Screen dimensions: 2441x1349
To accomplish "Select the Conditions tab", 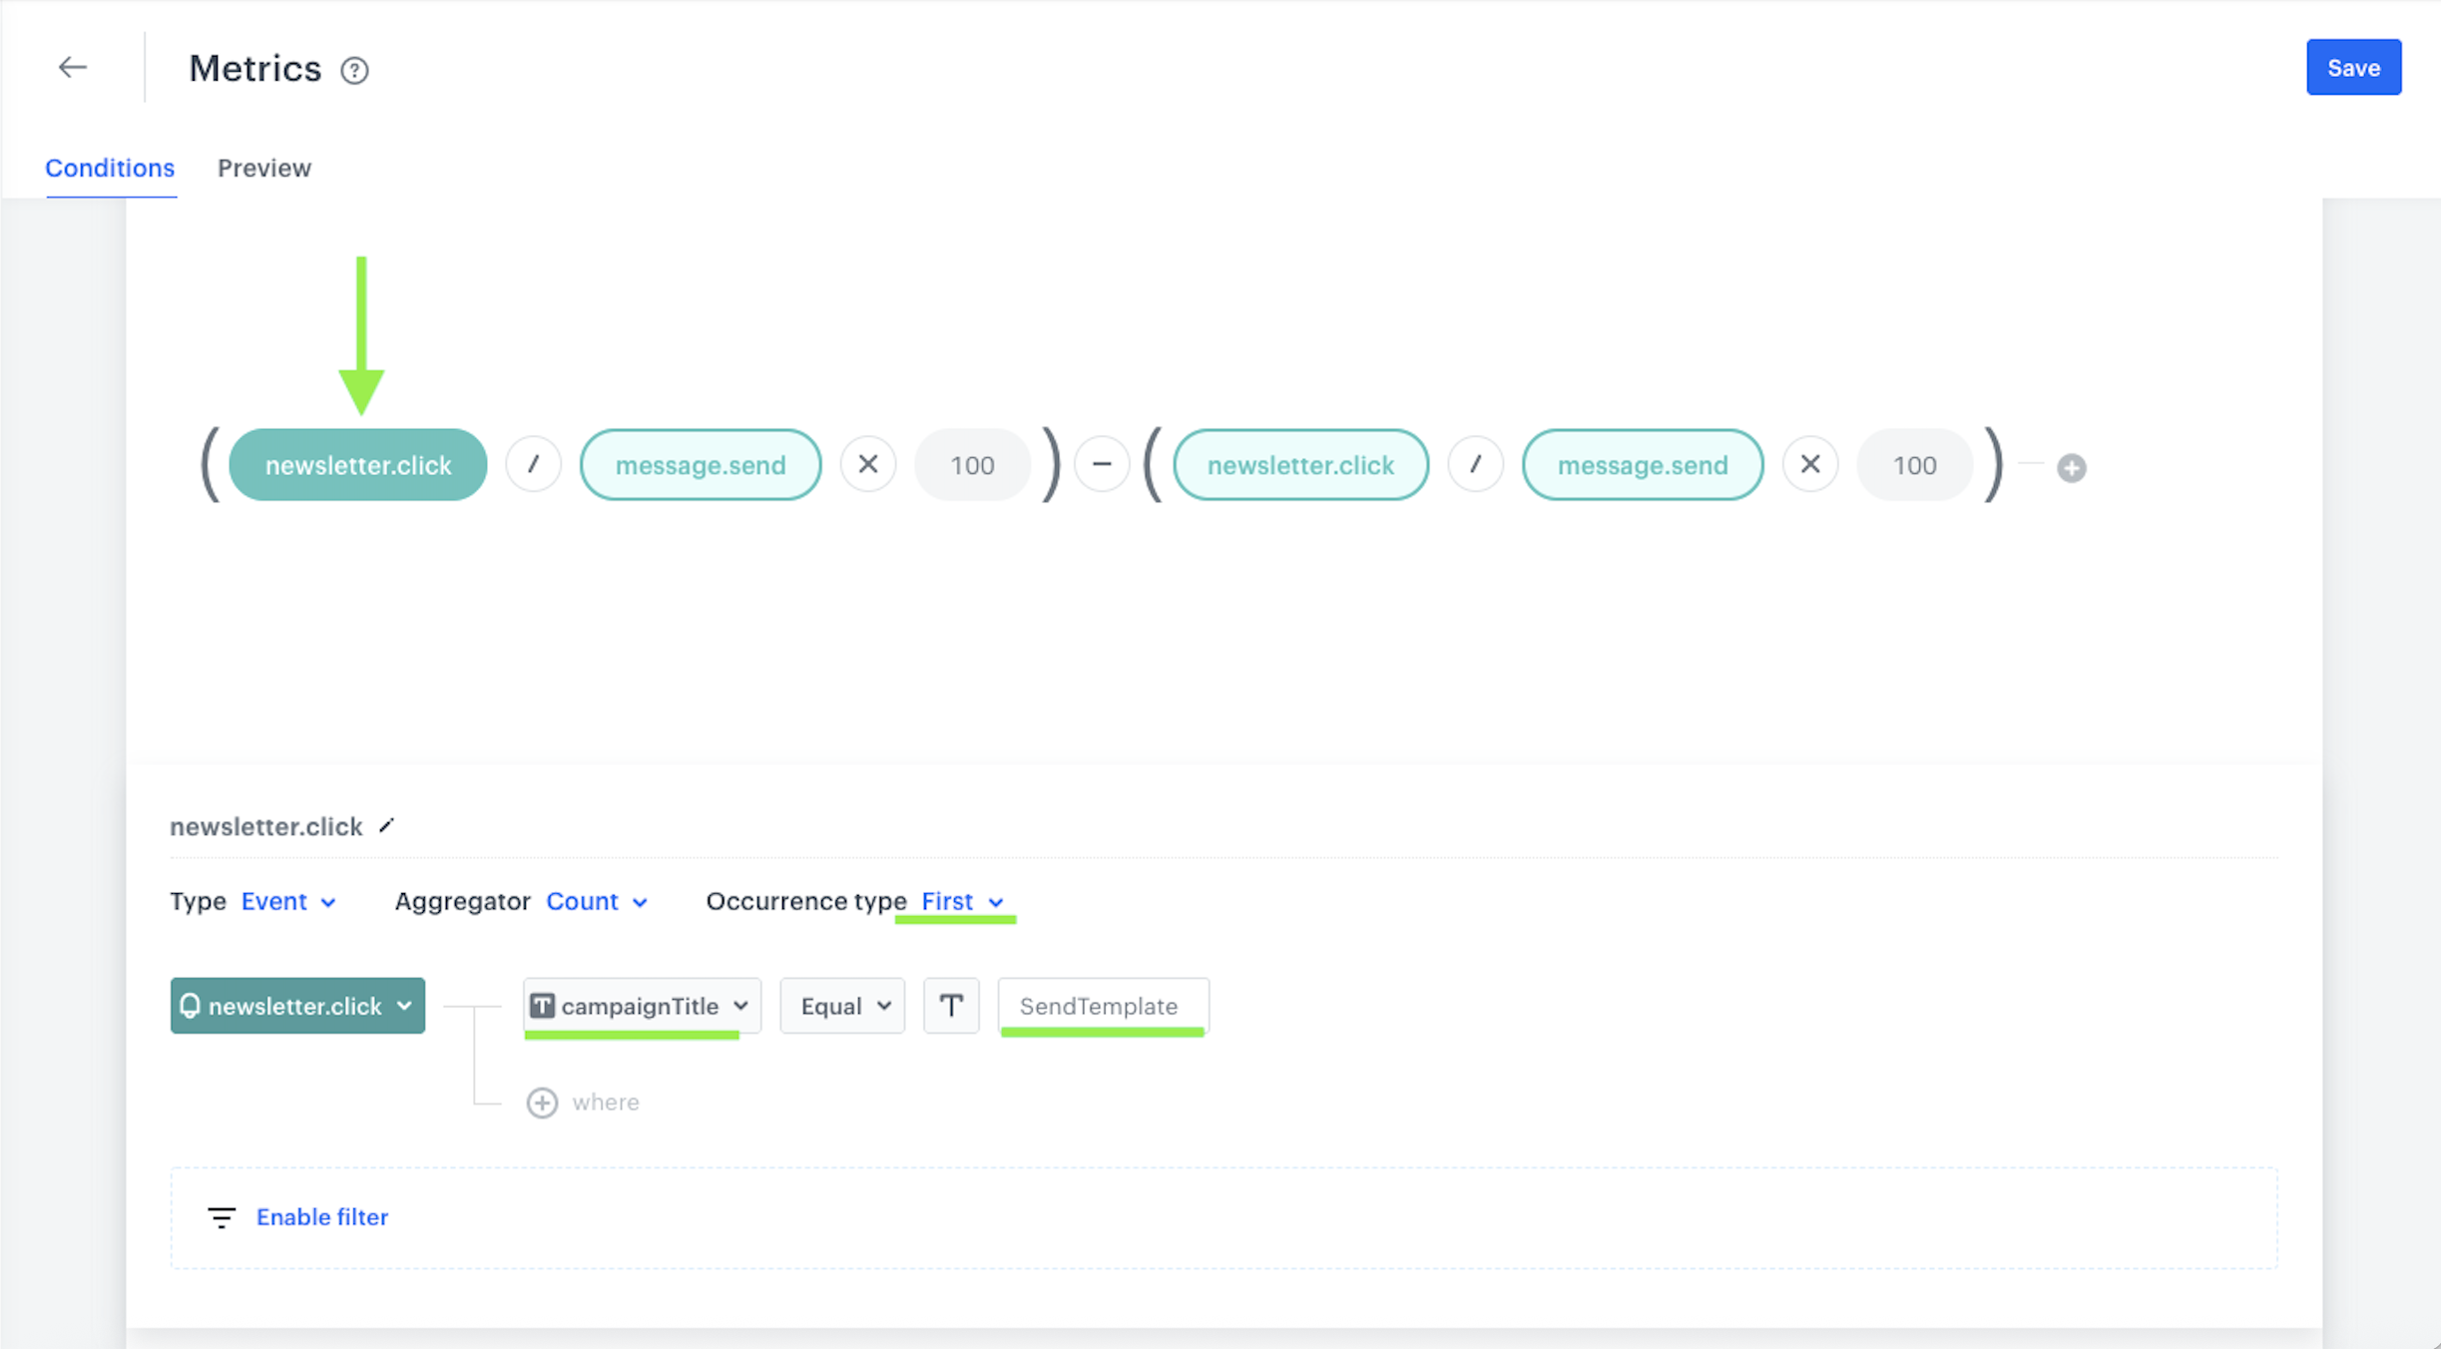I will coord(110,168).
